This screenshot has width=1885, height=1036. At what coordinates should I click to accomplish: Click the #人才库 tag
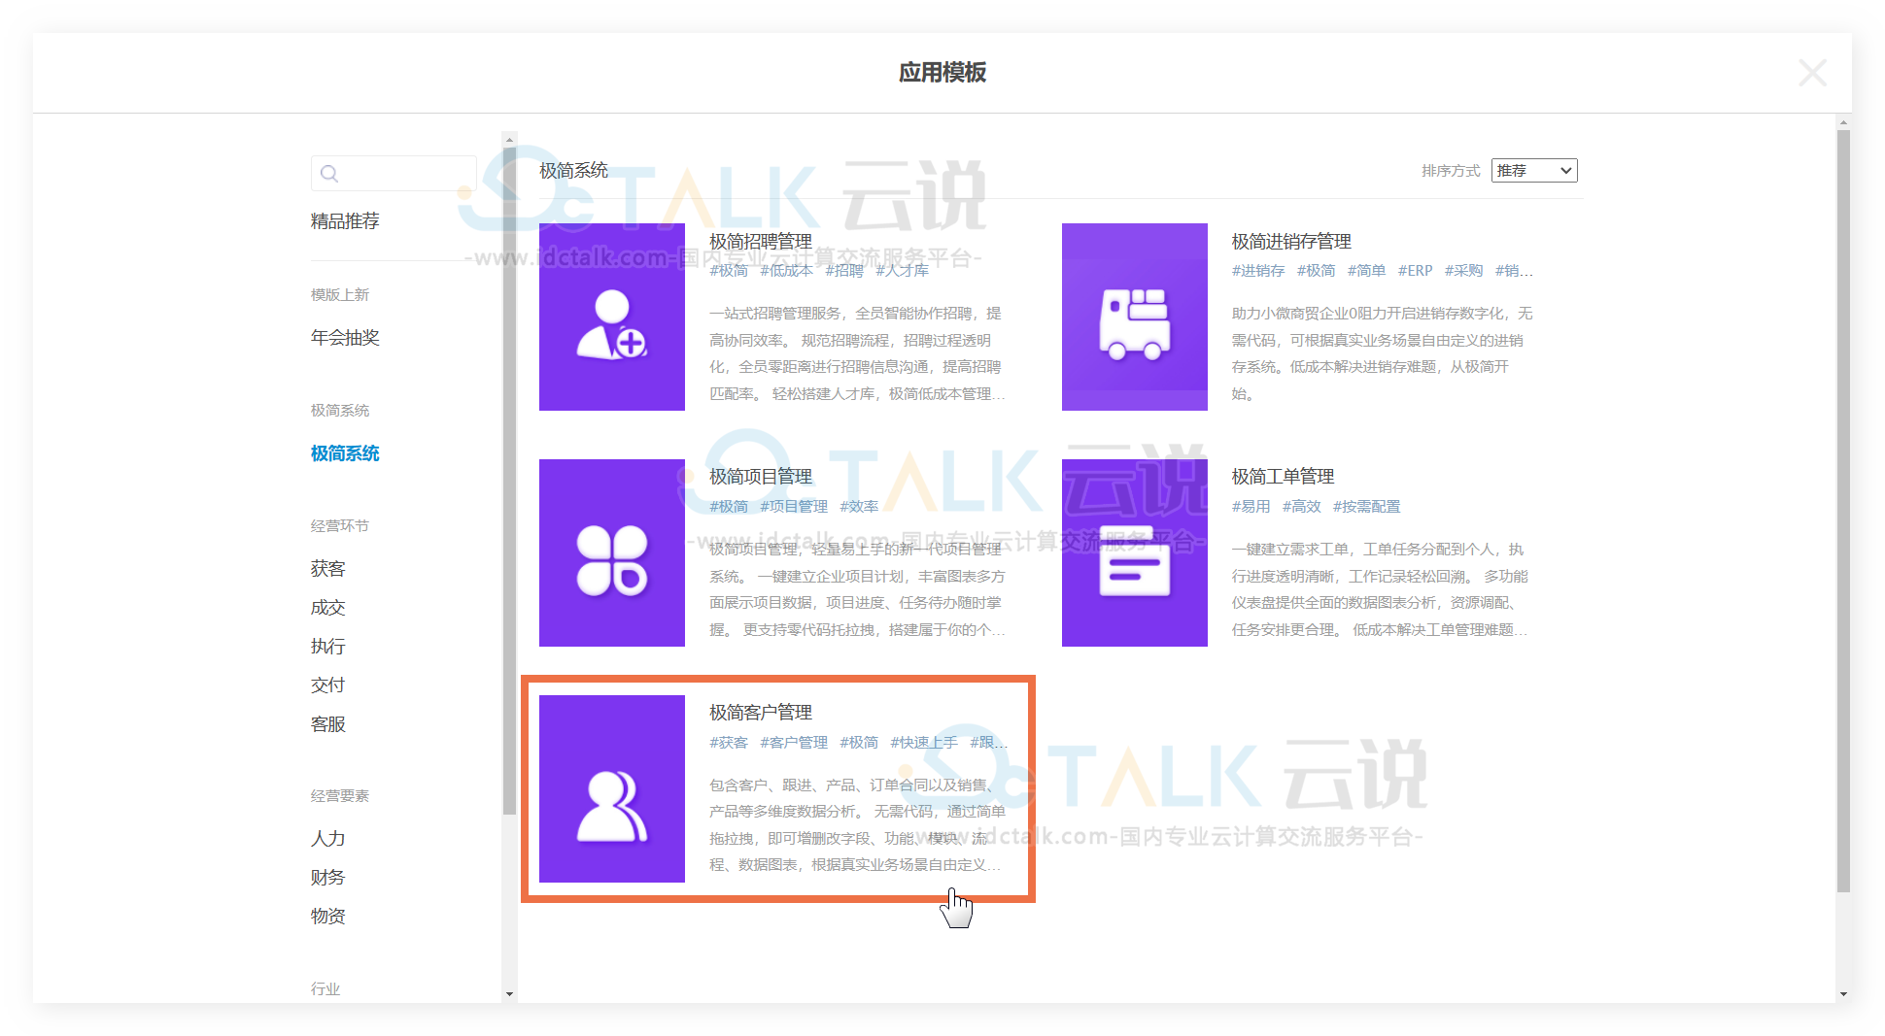tap(902, 271)
